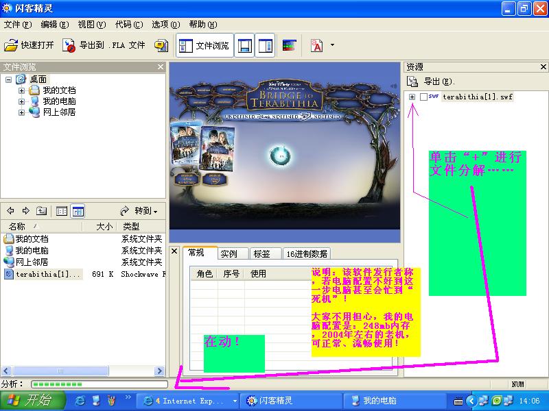Screen dimensions: 549x411
Task: Expand hidden system tray icons arrow
Action: pos(471,401)
